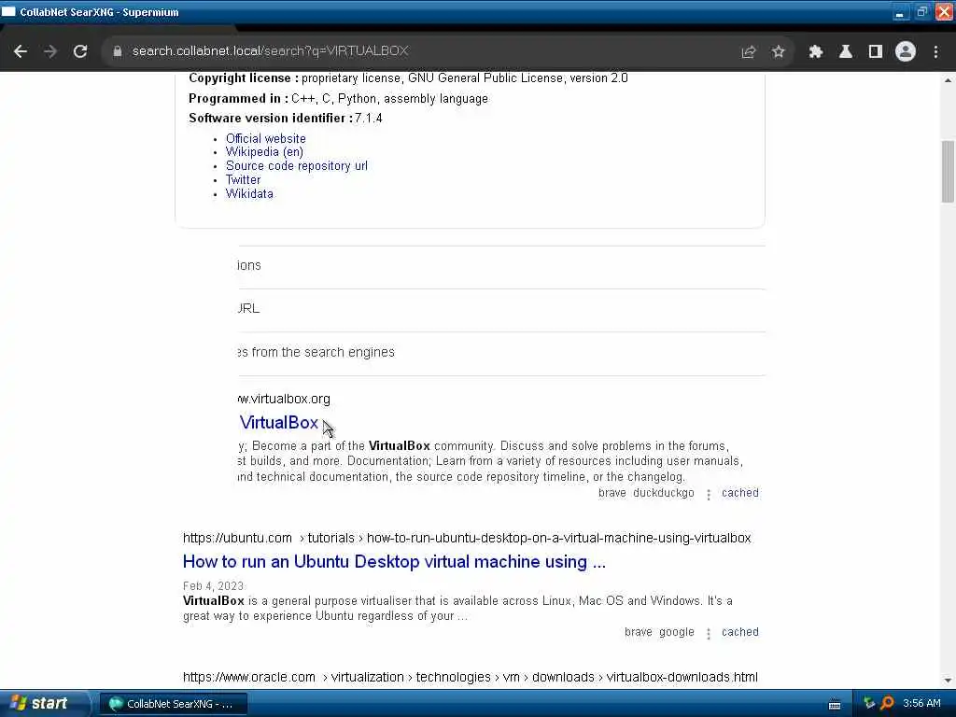
Task: Click the scrollbar down arrow
Action: click(948, 681)
